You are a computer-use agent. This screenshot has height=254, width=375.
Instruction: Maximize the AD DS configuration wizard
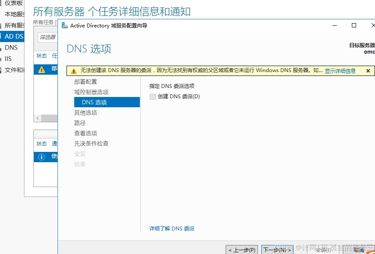354,25
